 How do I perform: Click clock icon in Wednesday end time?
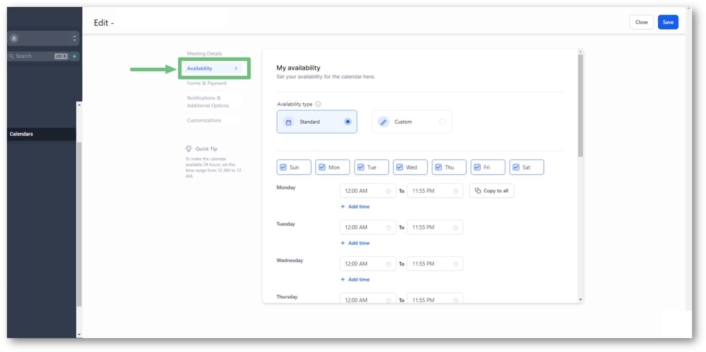[456, 264]
